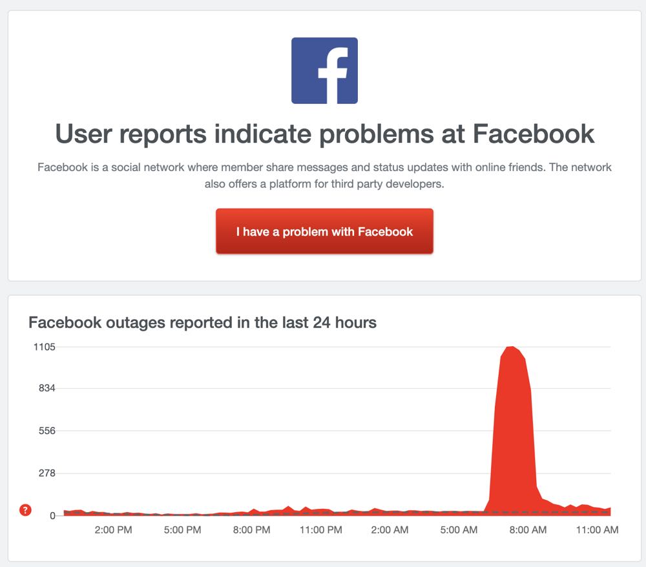The image size is (646, 567).
Task: Click the 556 value on the y-axis
Action: tap(47, 431)
